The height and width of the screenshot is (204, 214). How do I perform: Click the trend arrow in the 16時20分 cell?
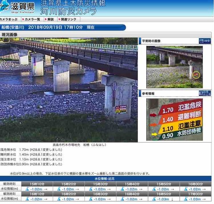pos(77,199)
